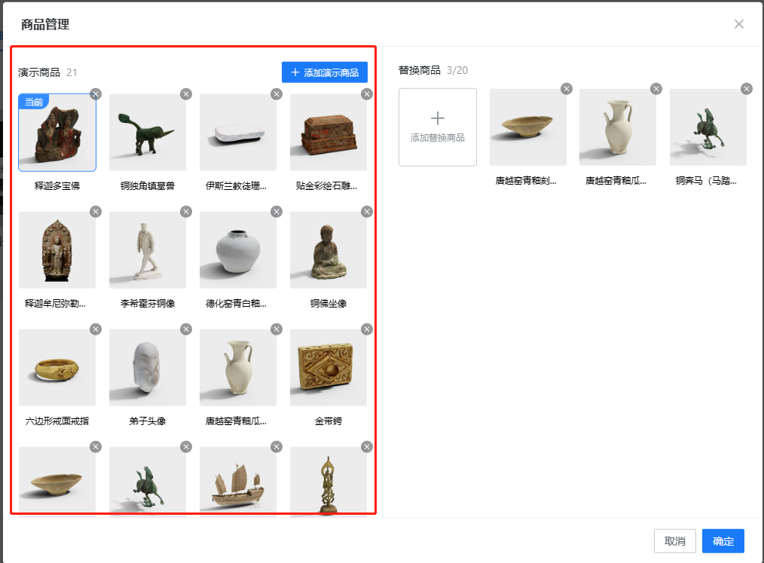Close the 商品管理 dialog
The width and height of the screenshot is (764, 563).
(739, 24)
